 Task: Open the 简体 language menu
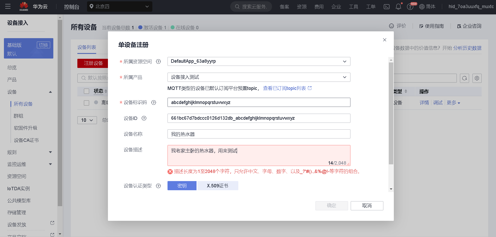[427, 7]
